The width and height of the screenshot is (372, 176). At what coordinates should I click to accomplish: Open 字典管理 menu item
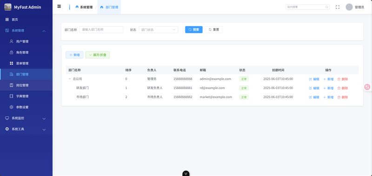(x=26, y=96)
